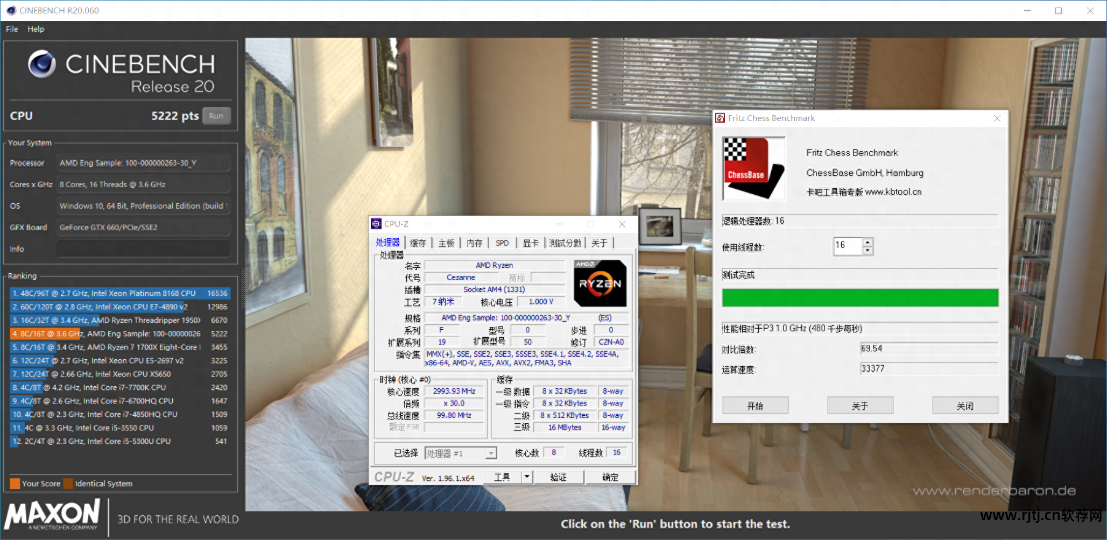Click the Fritz Chess Benchmark title bar icon

tap(720, 118)
